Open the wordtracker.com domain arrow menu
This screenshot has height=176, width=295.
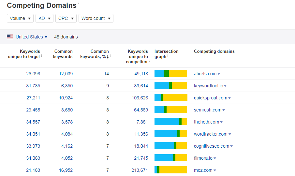(x=230, y=134)
